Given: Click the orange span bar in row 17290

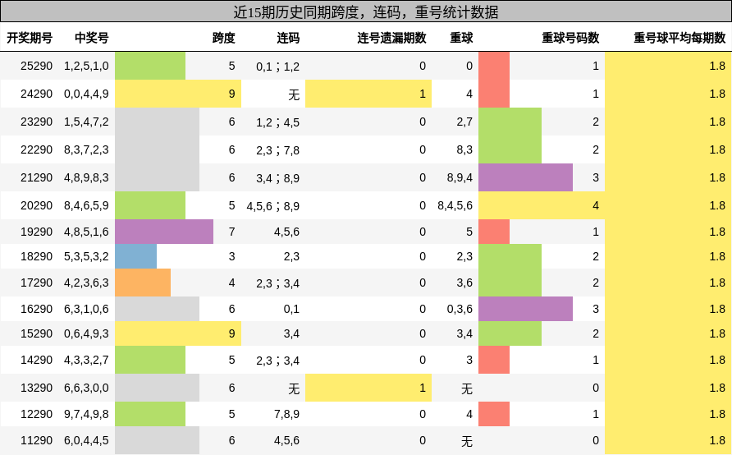Looking at the screenshot, I should [143, 283].
